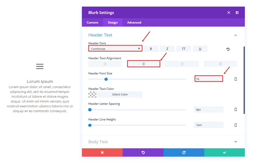This screenshot has height=167, width=257.
Task: Toggle italic header font style
Action: (167, 49)
